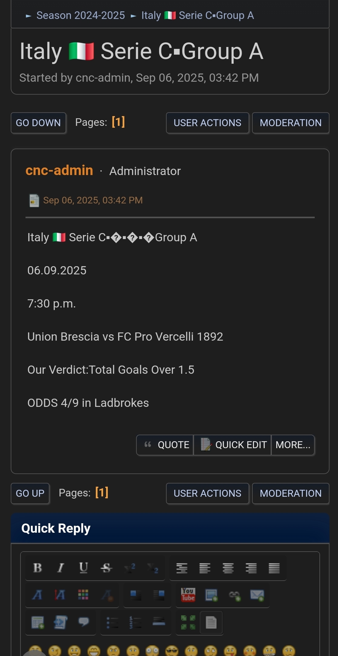Open the MORE... post options menu
Image resolution: width=338 pixels, height=656 pixels.
(x=293, y=445)
